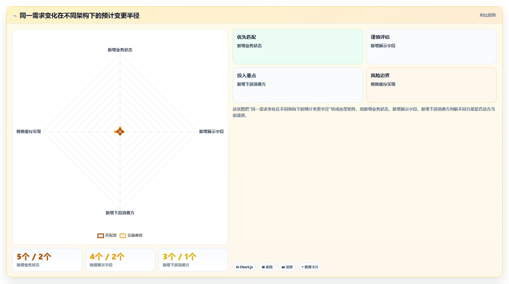Click the 替换缓存实现 radar axis label
Screen dimensions: 509x284
(x=29, y=131)
